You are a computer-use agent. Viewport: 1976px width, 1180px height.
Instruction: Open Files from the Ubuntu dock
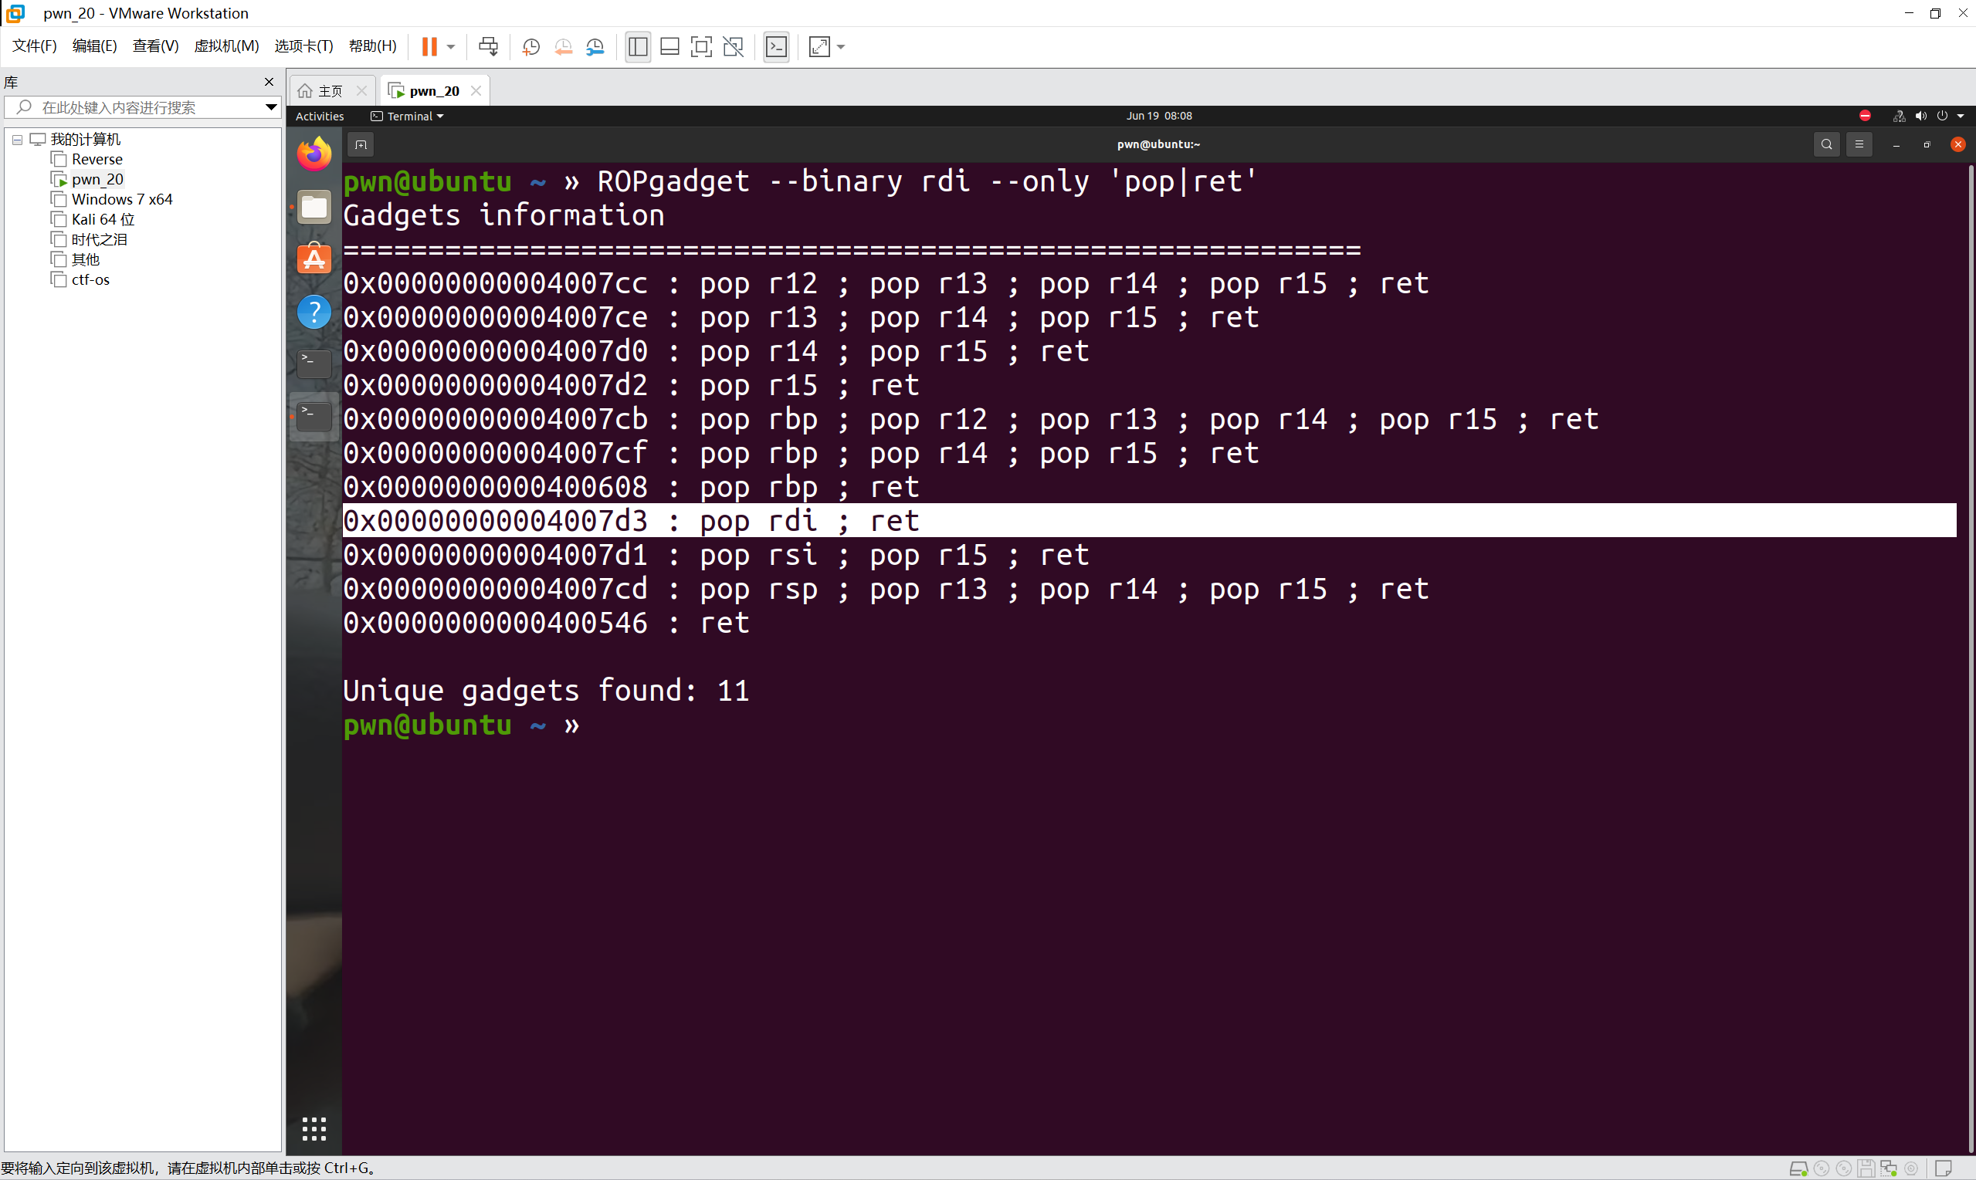pyautogui.click(x=314, y=207)
